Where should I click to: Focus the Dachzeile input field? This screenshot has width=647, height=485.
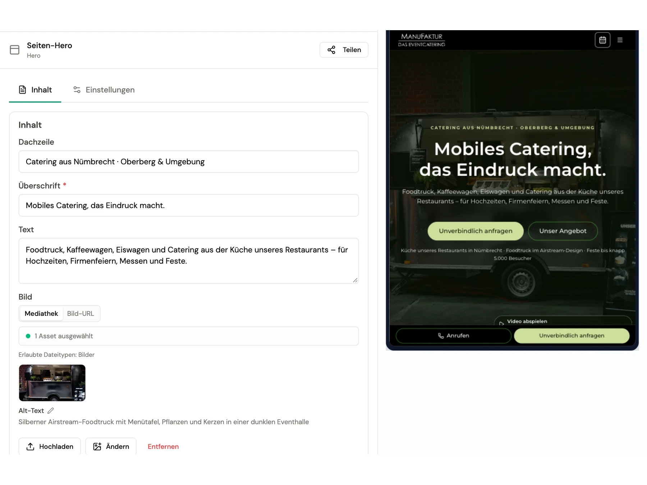click(188, 162)
